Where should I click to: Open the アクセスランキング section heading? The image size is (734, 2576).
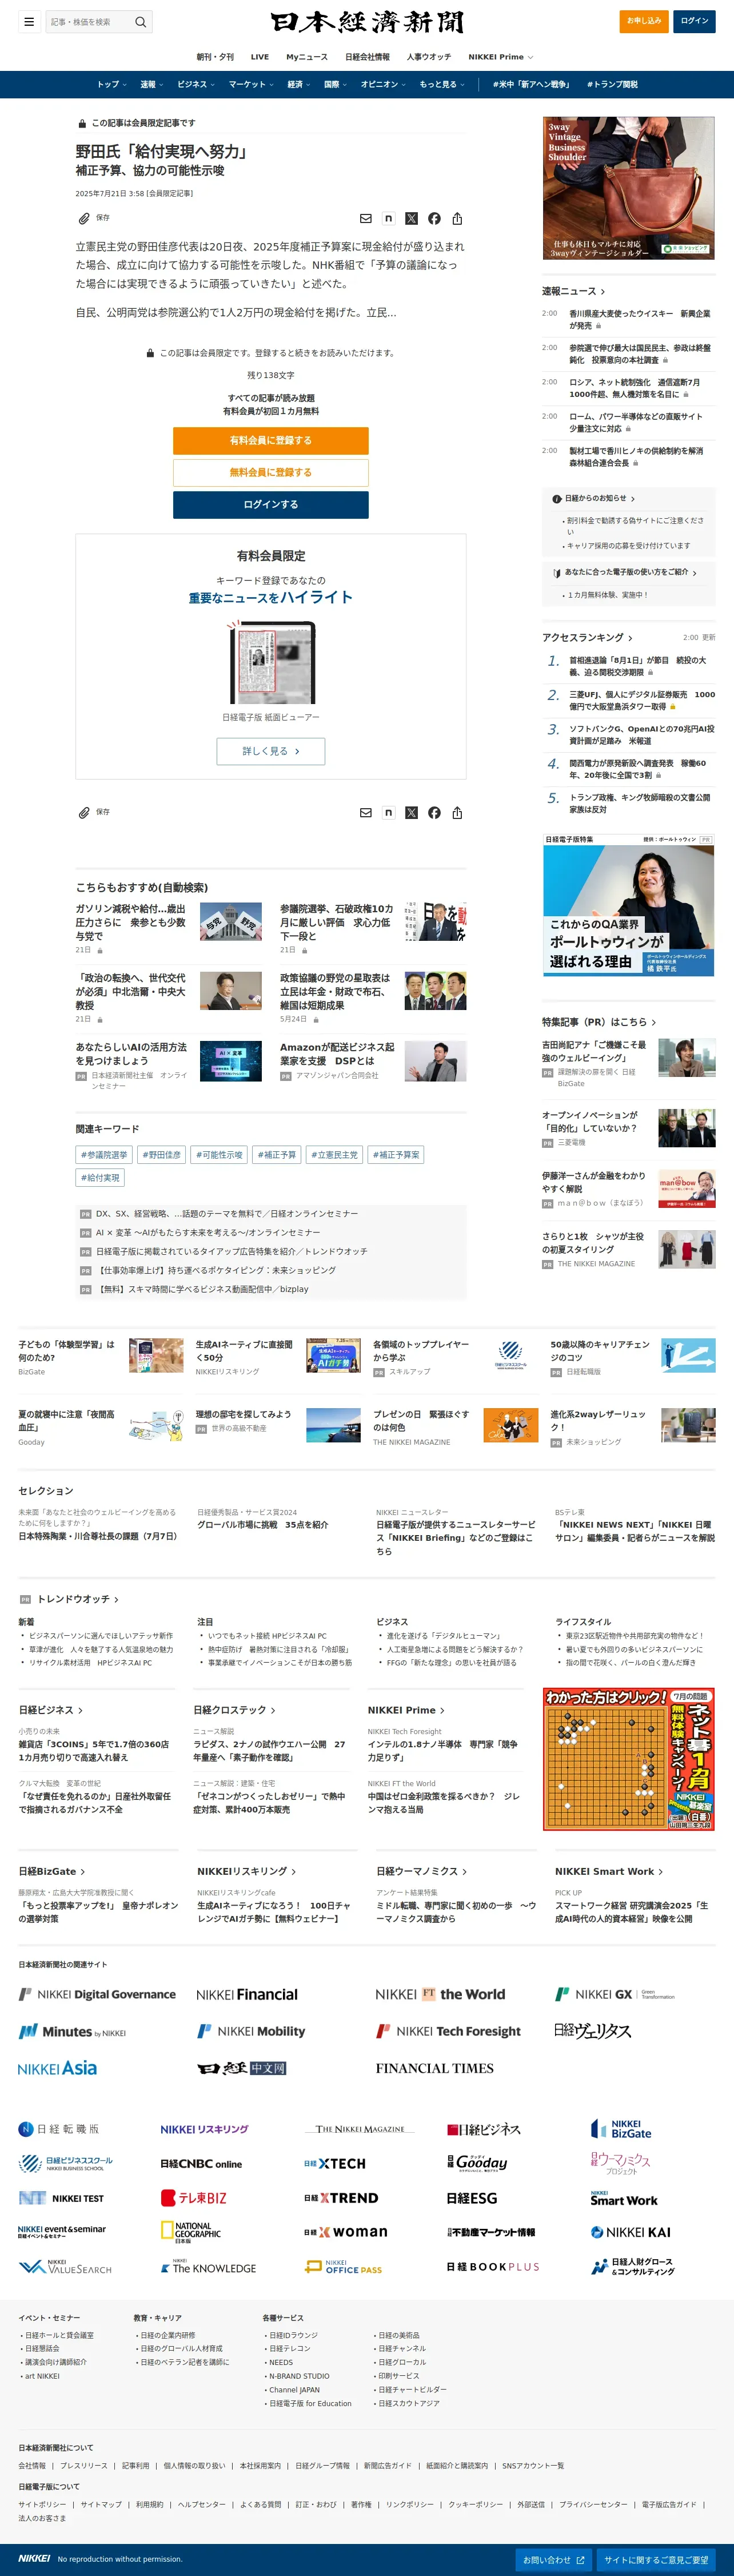point(587,637)
